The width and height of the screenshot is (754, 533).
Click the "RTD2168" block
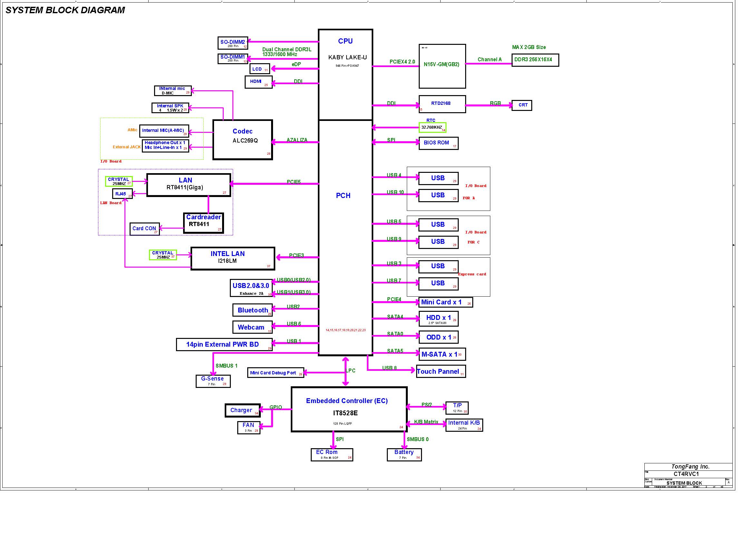(x=442, y=104)
